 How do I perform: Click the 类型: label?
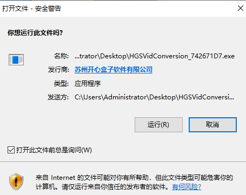(61, 83)
